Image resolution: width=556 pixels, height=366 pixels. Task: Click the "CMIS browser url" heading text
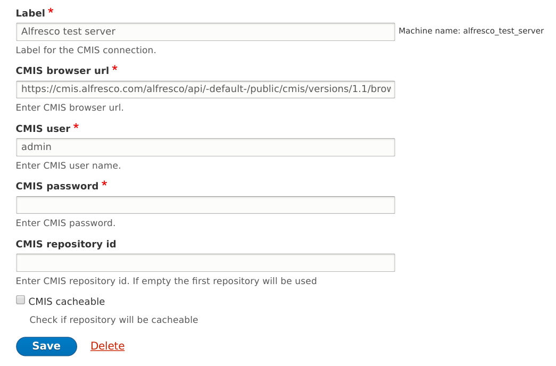point(62,71)
